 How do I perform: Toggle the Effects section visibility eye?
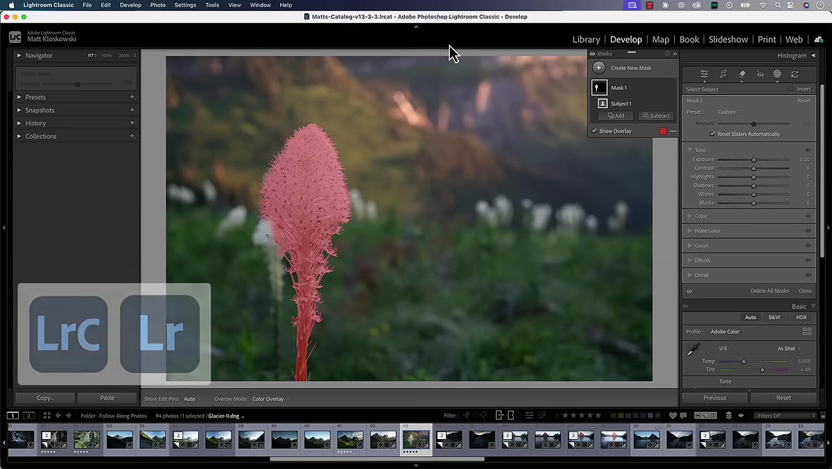pos(808,260)
